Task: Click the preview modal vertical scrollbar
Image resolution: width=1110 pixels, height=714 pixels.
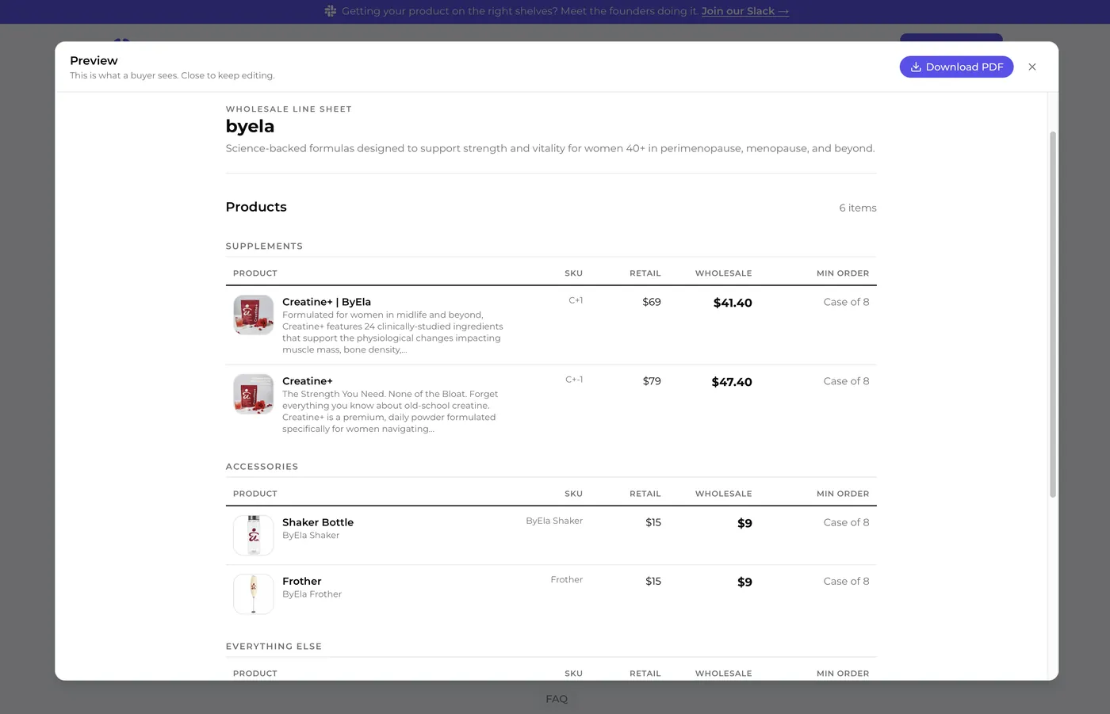Action: 1053,315
